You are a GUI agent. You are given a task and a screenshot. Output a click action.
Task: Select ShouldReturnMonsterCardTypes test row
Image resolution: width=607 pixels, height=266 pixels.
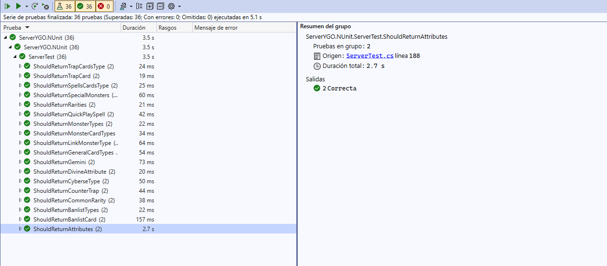click(148, 133)
